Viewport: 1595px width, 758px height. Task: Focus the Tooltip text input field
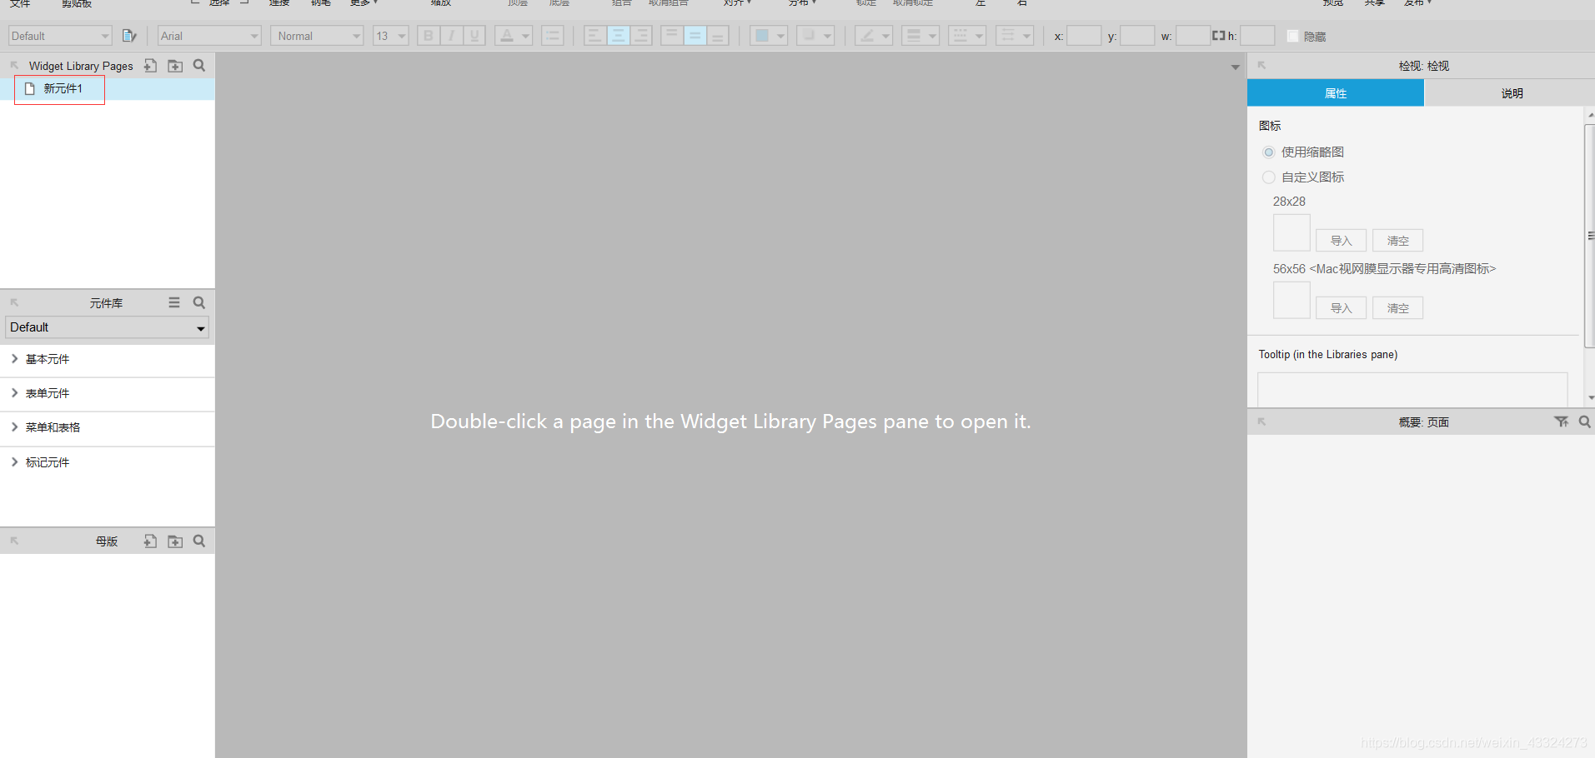[x=1412, y=389]
